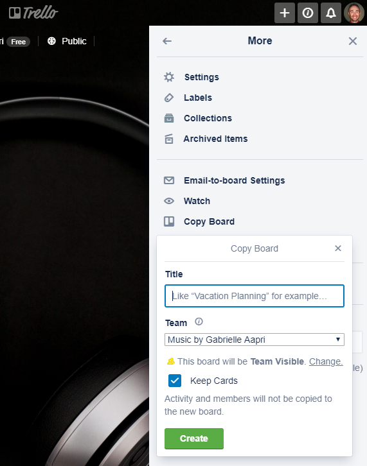Click the Trello logo in header
The width and height of the screenshot is (367, 466).
coord(33,12)
